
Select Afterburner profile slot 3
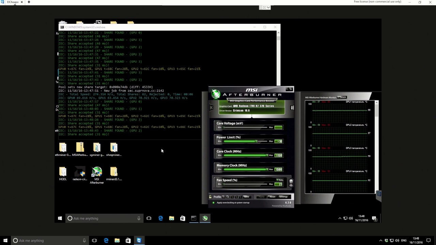click(x=232, y=197)
